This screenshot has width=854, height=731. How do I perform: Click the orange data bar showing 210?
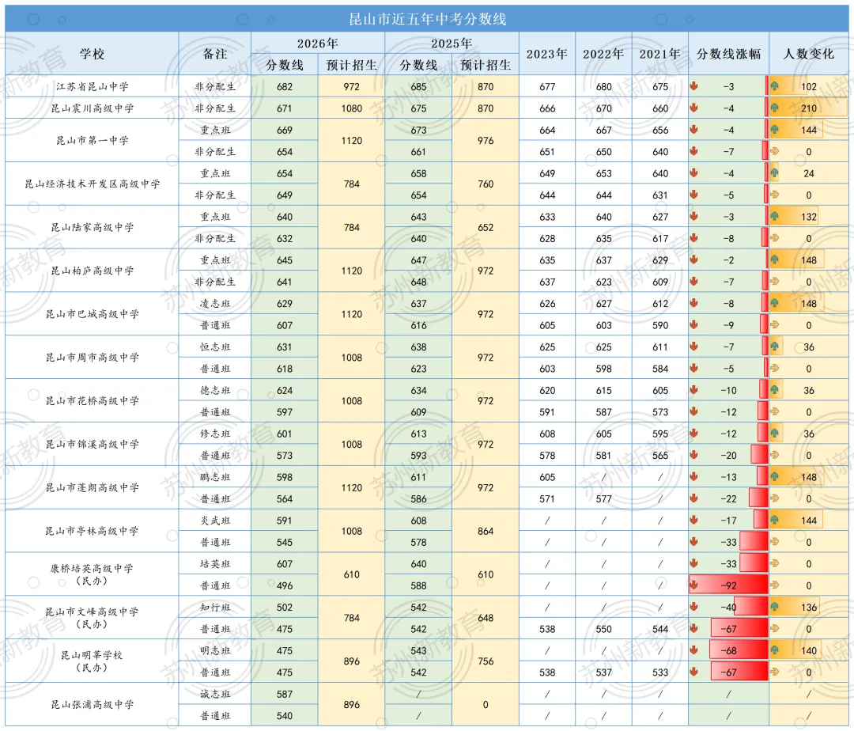808,108
